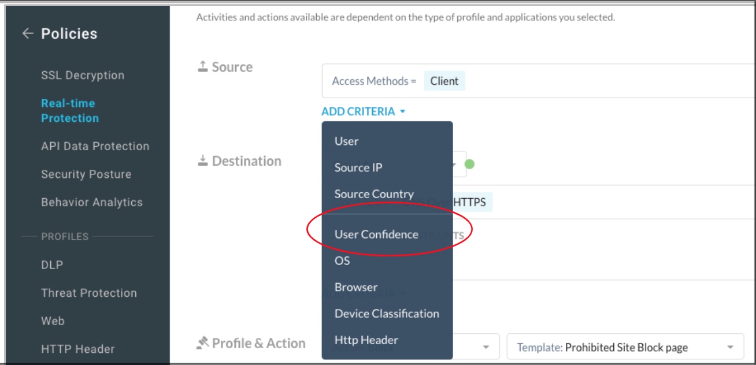Click the Access Methods field

538,81
